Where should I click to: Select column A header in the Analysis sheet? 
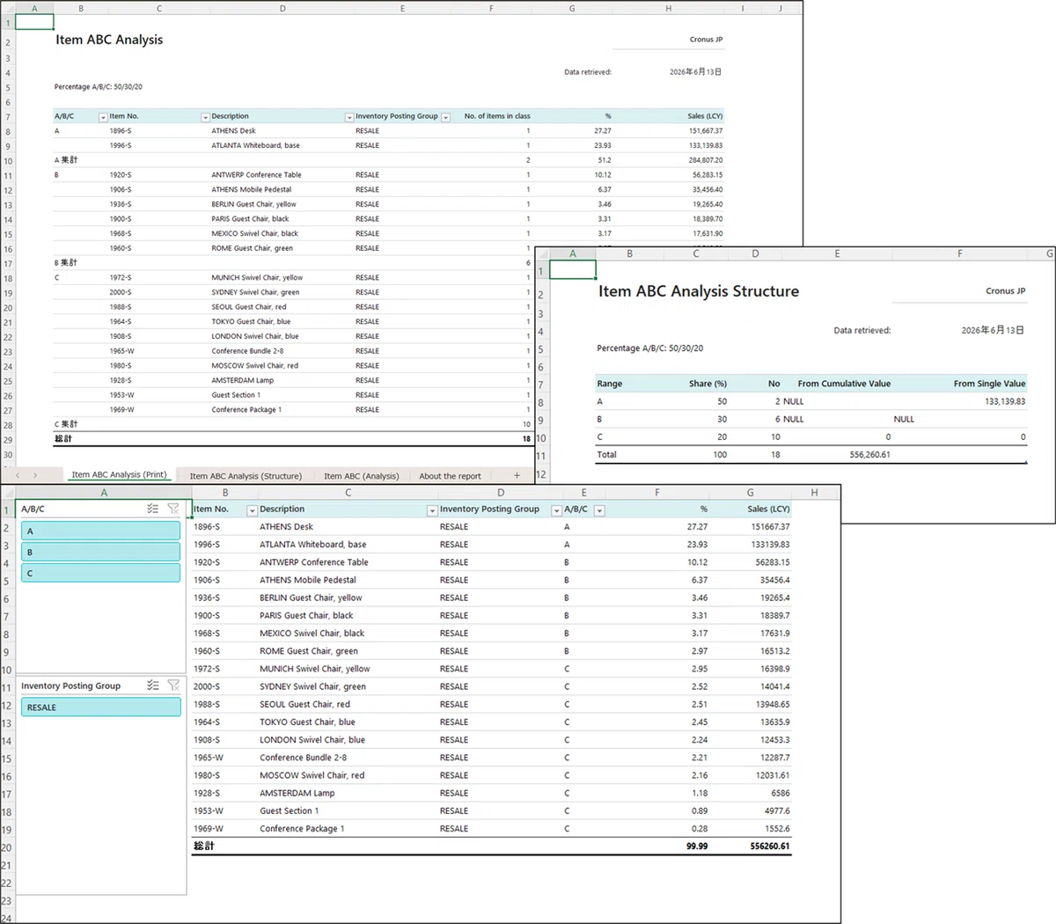point(104,493)
